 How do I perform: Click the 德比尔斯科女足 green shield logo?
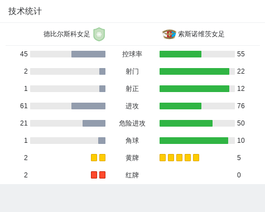tap(99, 34)
